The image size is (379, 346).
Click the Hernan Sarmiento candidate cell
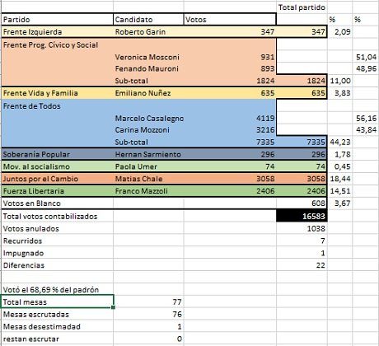(x=148, y=154)
